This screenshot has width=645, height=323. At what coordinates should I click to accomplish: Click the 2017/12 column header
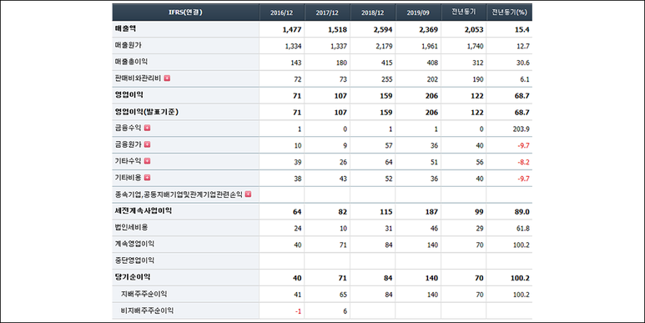(327, 13)
